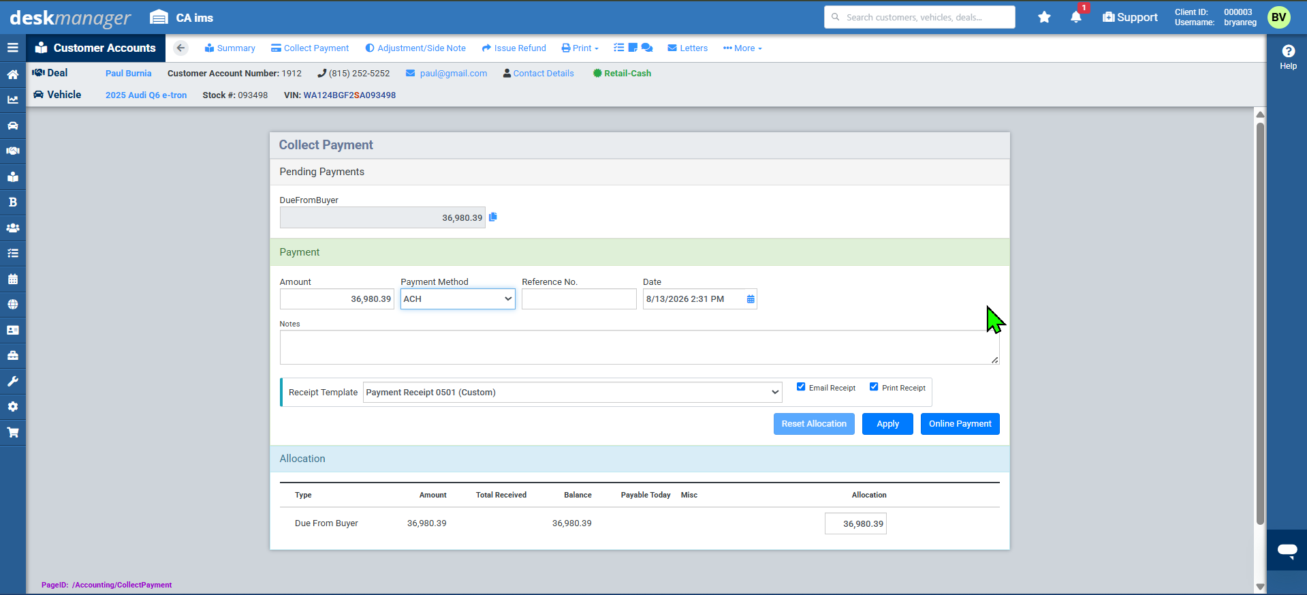Screen dimensions: 1307x595
Task: Open the wrench sidebar icon
Action: click(12, 381)
